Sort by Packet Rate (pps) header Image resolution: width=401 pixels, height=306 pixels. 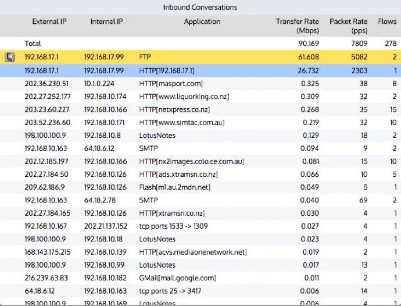[348, 26]
